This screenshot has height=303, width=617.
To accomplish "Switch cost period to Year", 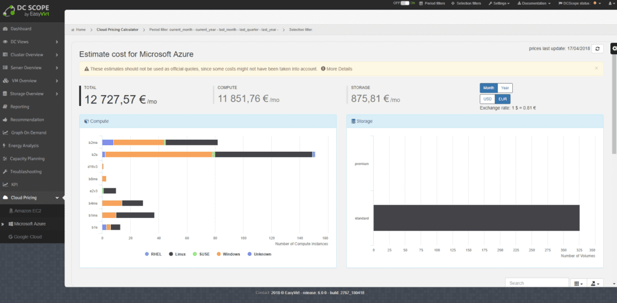I will tap(505, 88).
